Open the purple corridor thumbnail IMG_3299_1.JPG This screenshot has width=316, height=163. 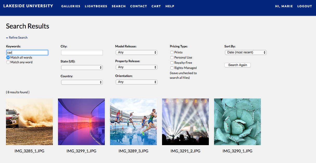[81, 122]
